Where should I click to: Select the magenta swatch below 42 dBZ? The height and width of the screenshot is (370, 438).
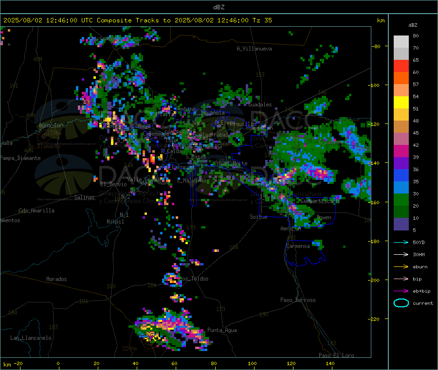[401, 151]
